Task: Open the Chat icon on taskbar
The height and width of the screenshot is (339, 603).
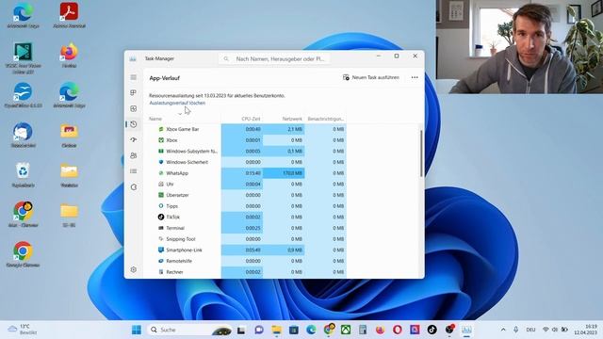Action: tap(259, 330)
